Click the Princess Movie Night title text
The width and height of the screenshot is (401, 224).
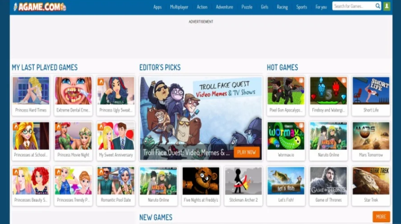tap(73, 155)
